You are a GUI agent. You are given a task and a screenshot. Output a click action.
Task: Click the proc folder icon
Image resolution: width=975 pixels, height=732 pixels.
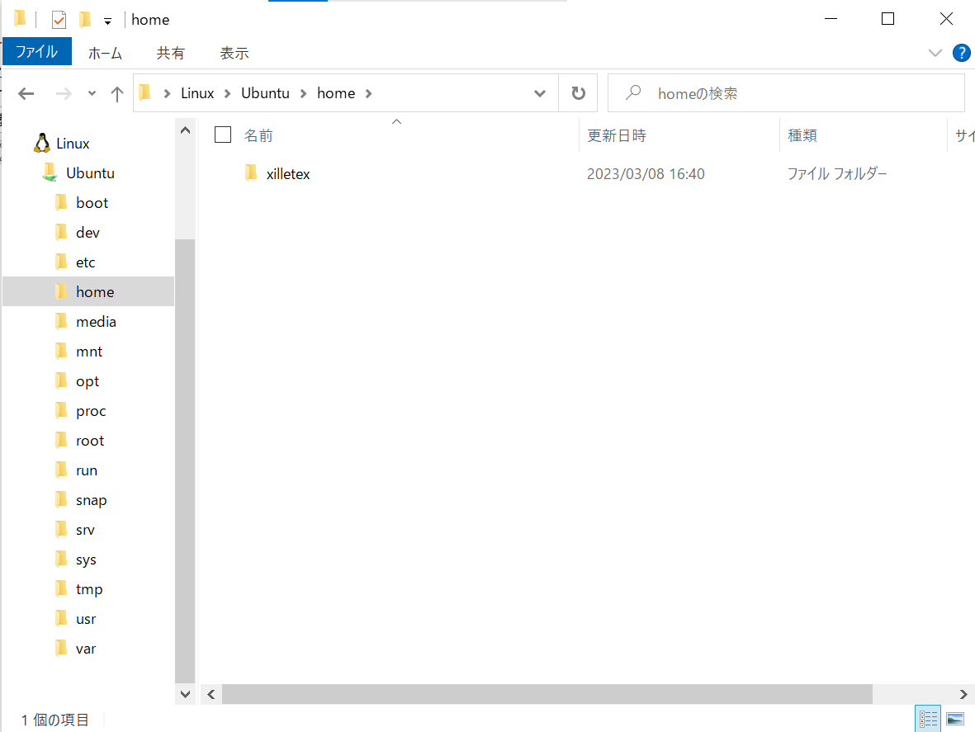click(x=61, y=411)
